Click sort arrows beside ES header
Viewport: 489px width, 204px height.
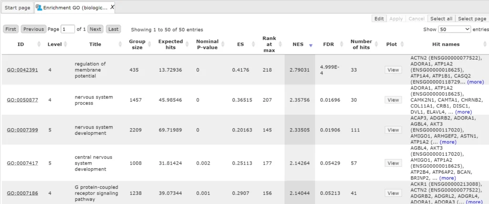254,44
